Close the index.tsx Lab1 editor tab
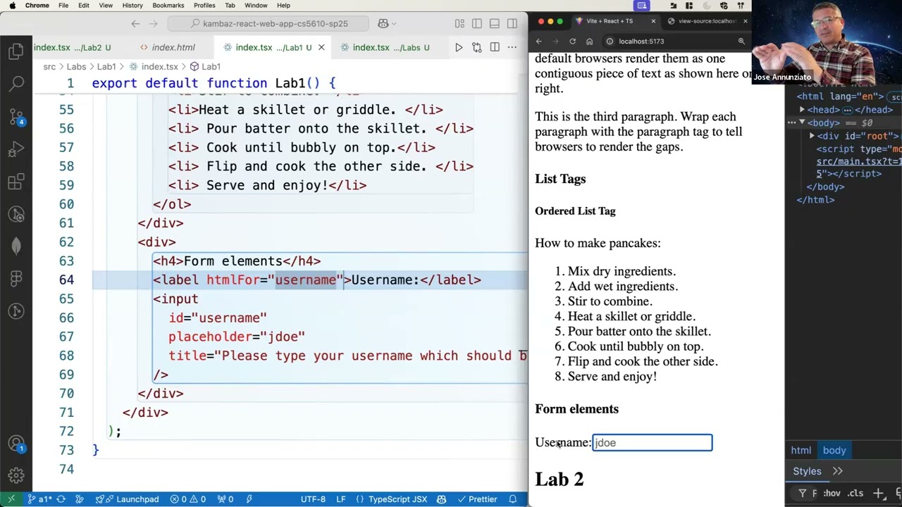902x507 pixels. 321,47
